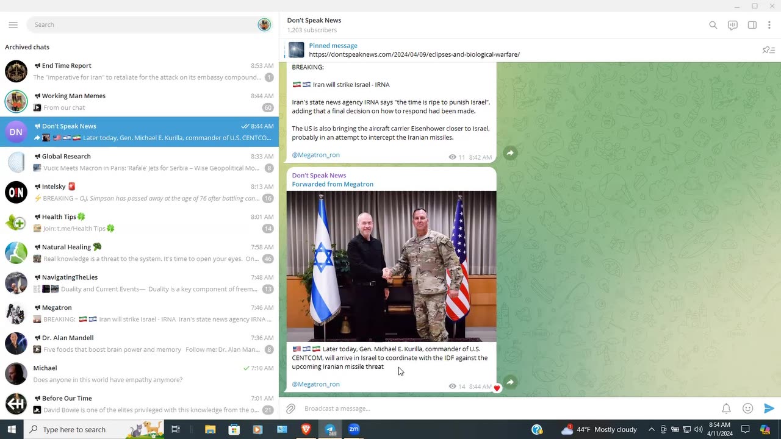Open the channel's more options menu
This screenshot has width=781, height=439.
coord(770,25)
